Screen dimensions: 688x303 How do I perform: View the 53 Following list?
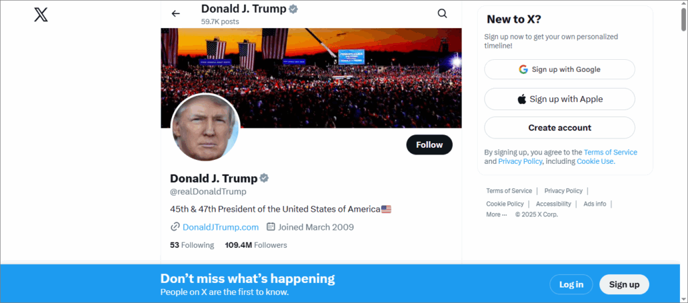tap(192, 245)
